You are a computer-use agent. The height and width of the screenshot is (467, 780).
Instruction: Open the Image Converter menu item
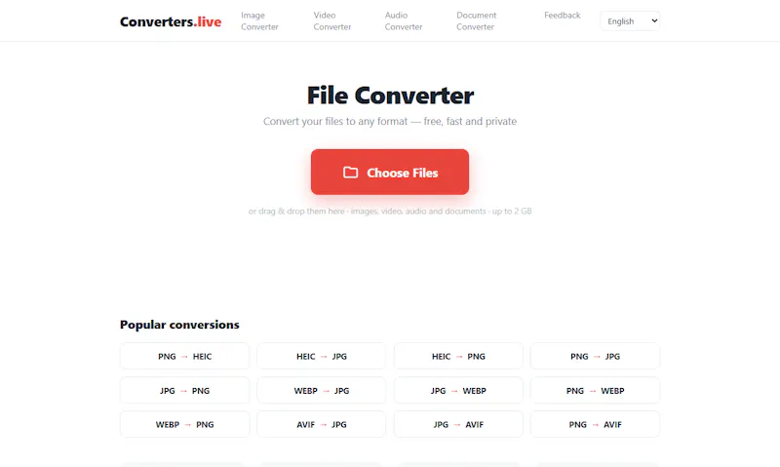pos(259,20)
